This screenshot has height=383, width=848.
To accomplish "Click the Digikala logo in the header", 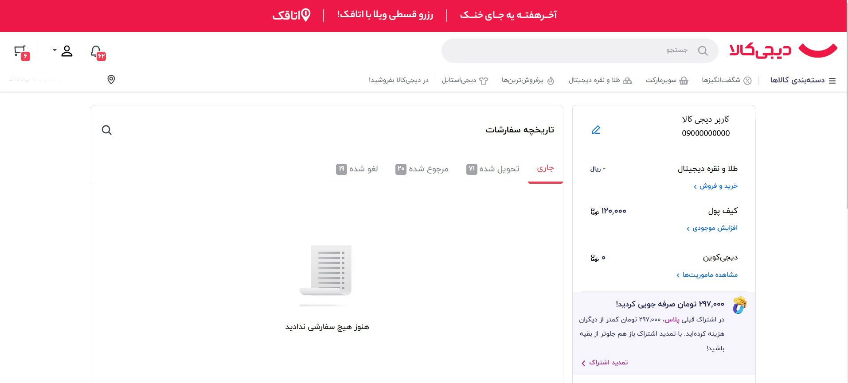I will pos(783,50).
